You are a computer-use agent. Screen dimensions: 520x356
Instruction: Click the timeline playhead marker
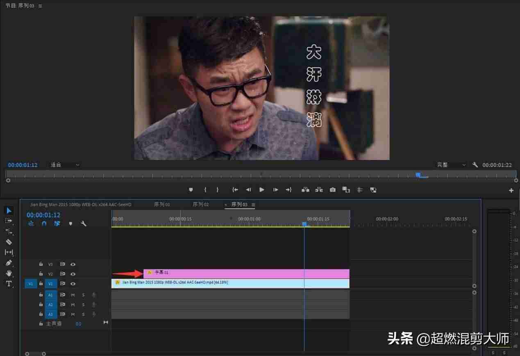(304, 224)
